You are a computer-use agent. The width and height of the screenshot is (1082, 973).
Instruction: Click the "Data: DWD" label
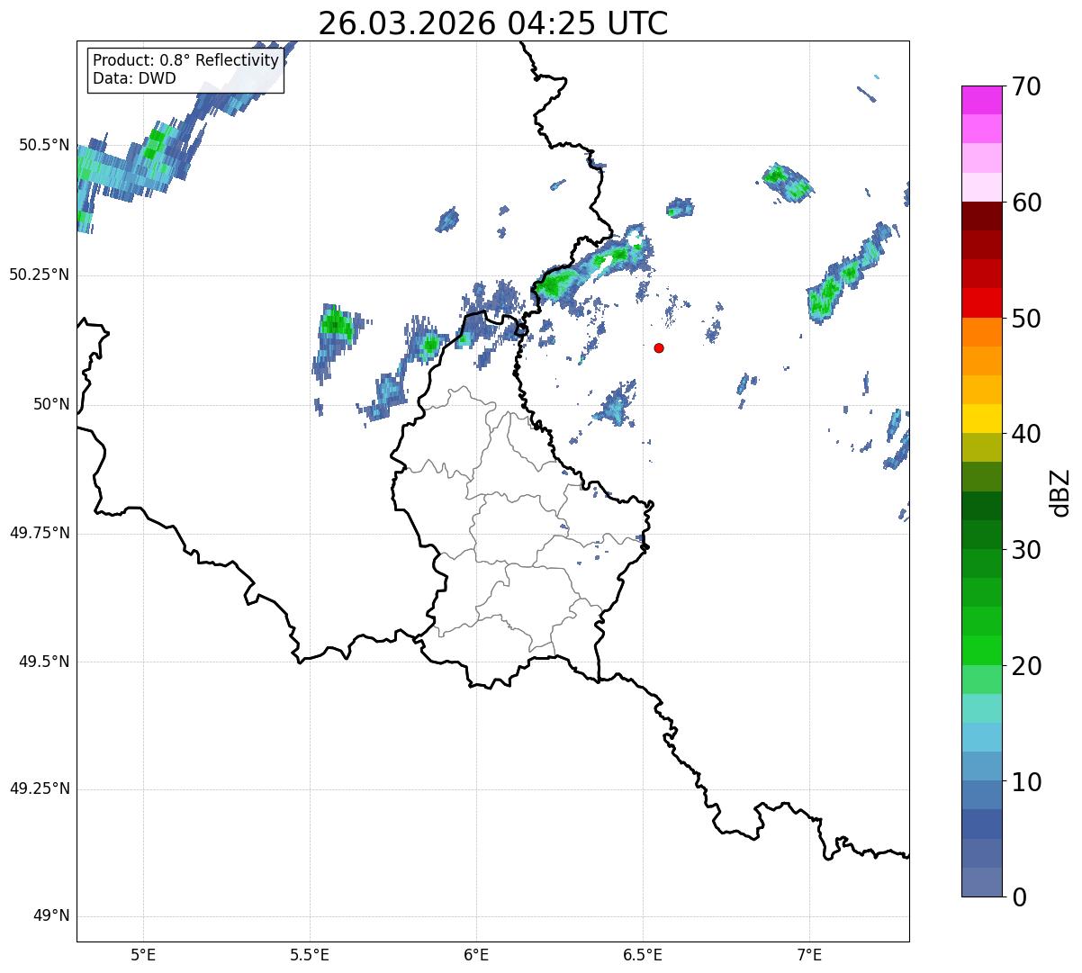tap(134, 78)
